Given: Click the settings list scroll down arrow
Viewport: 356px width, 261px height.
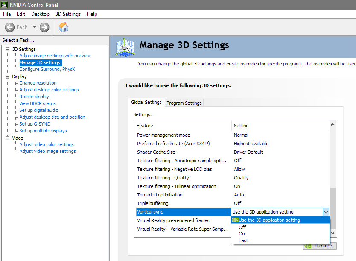Looking at the screenshot, I should 333,233.
